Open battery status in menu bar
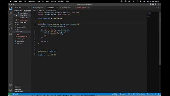This screenshot has height=96, width=170. pos(130,1)
